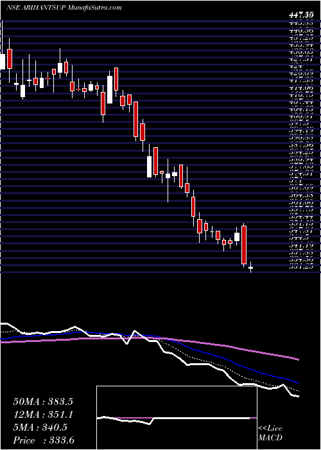Click the 341.19 price axis label

[x=302, y=246]
